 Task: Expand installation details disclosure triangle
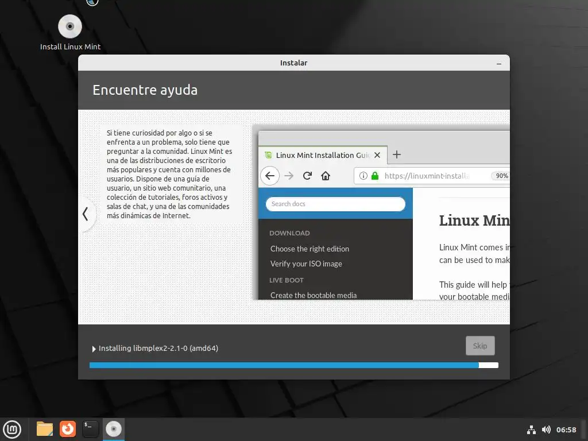coord(94,349)
